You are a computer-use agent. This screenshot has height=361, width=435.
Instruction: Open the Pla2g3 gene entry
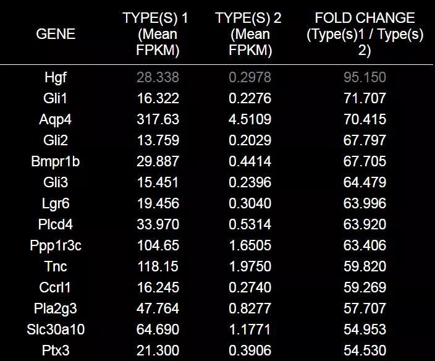point(56,308)
